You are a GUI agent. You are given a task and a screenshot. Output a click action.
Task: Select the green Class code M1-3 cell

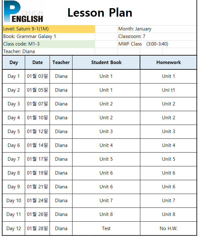[x=49, y=44]
